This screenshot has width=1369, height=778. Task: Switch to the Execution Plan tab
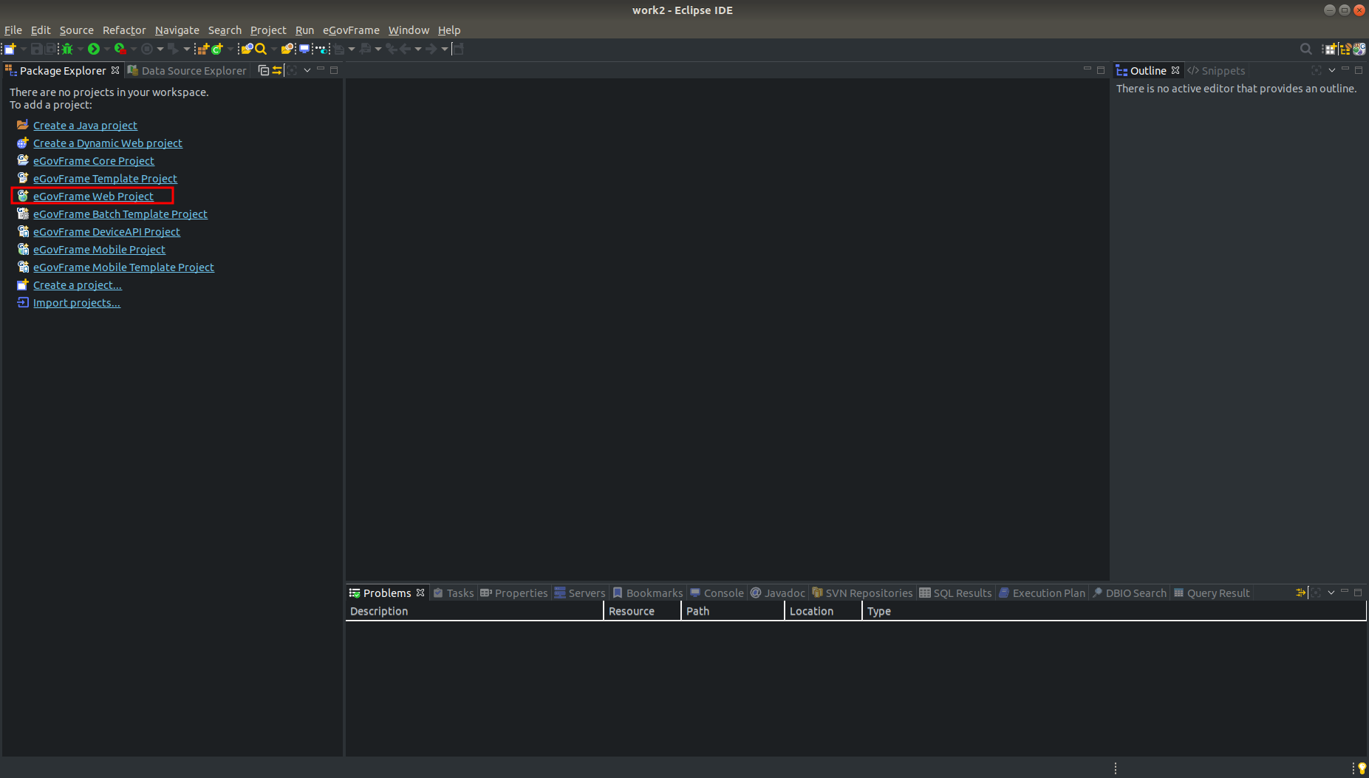tap(1042, 593)
